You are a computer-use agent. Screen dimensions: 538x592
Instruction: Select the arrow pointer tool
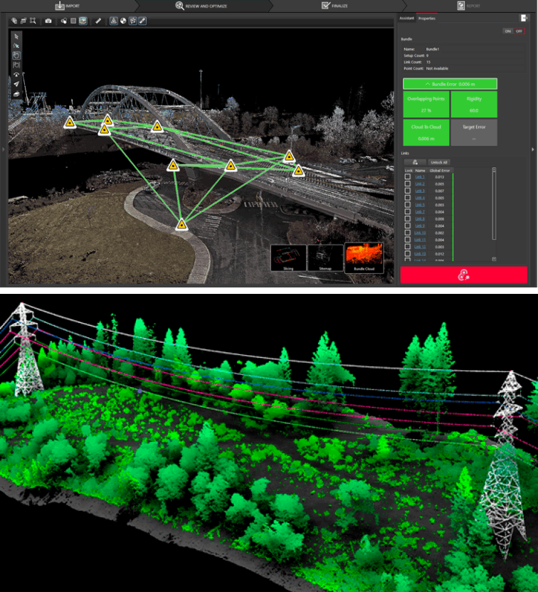[x=16, y=36]
